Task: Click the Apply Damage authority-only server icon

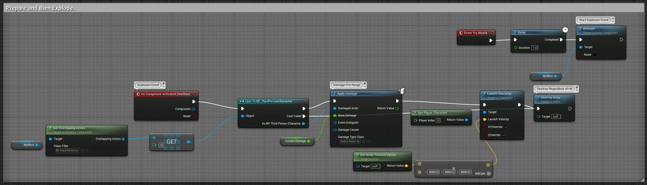Action: 402,91
